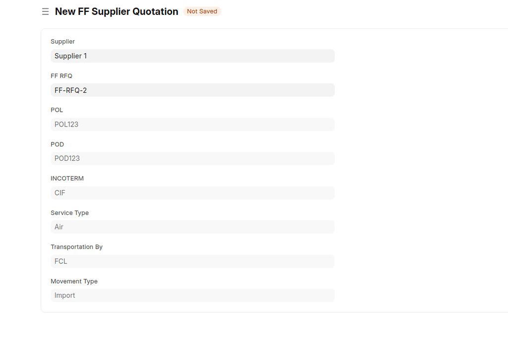The image size is (508, 348).
Task: Click the INCOTERM field label
Action: point(67,178)
